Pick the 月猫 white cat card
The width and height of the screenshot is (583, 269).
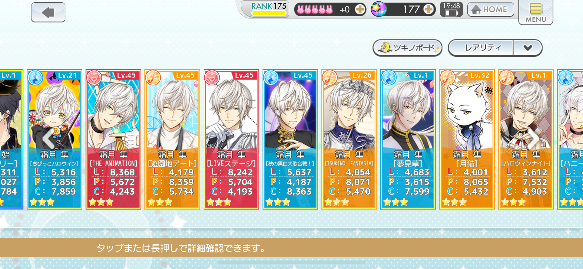click(467, 139)
